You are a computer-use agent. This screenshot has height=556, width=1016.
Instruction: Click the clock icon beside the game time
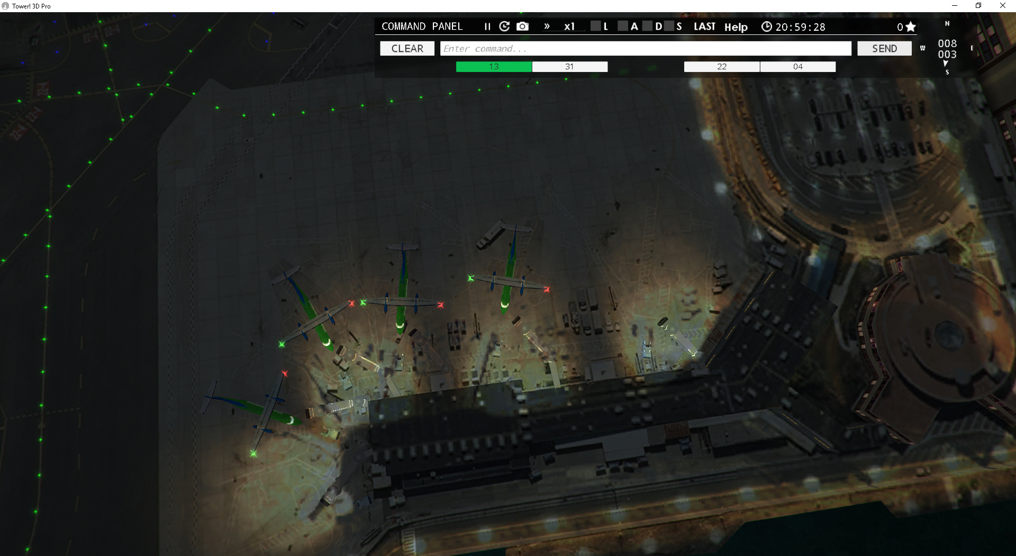tap(767, 26)
